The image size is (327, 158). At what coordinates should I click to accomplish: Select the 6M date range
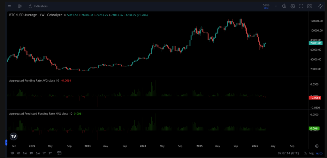38,153
